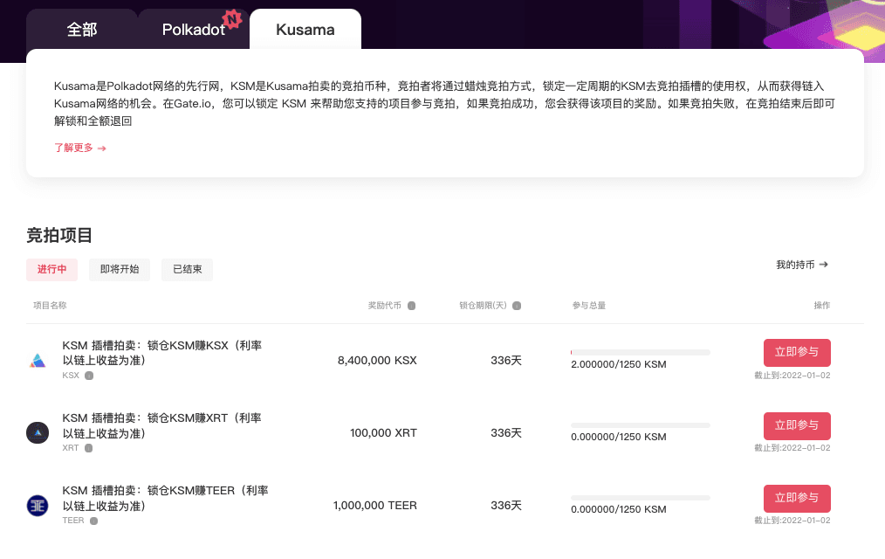Click 项目名称 column header
This screenshot has width=885, height=559.
coord(50,306)
